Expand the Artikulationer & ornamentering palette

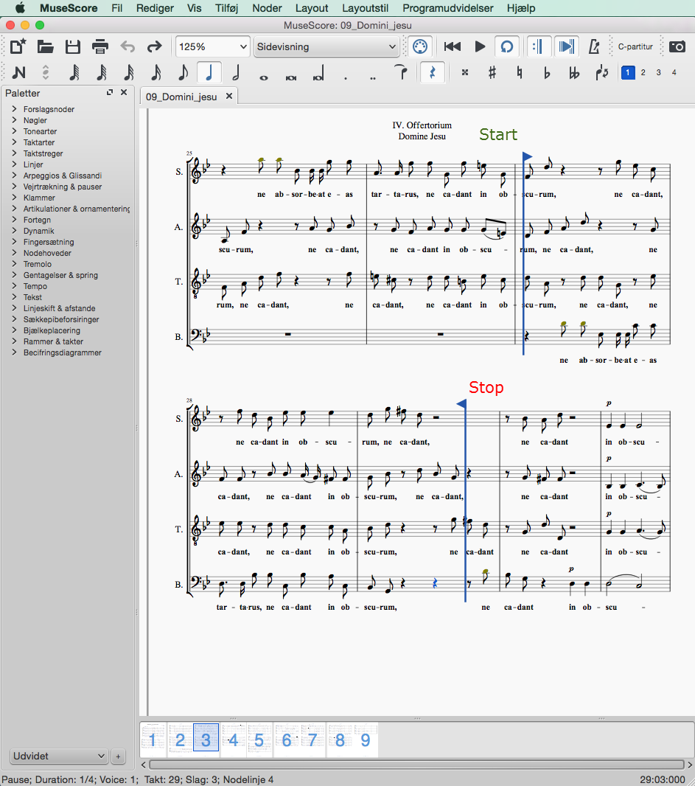[x=15, y=209]
